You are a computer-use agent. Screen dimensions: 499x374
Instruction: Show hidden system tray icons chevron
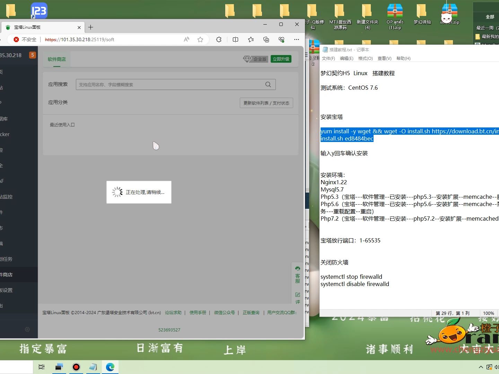pyautogui.click(x=481, y=367)
